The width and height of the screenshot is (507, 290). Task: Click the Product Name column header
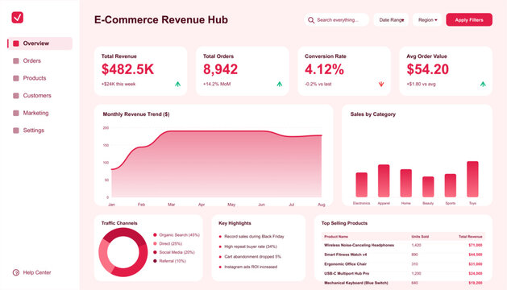(336, 237)
